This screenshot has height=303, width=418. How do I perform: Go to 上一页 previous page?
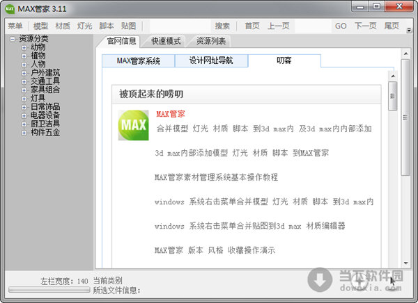278,26
